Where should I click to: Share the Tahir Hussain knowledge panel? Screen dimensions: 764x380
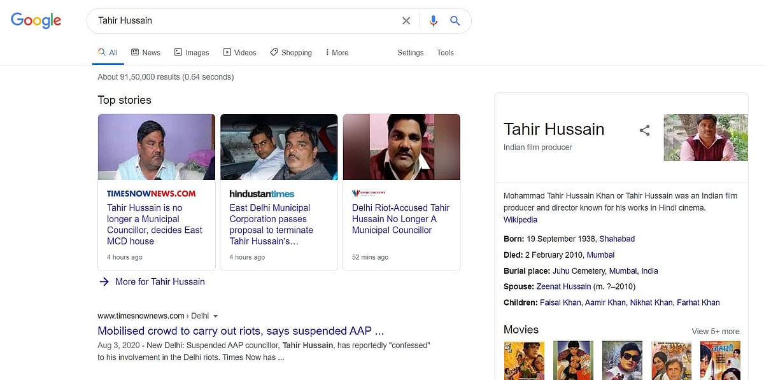tap(644, 130)
